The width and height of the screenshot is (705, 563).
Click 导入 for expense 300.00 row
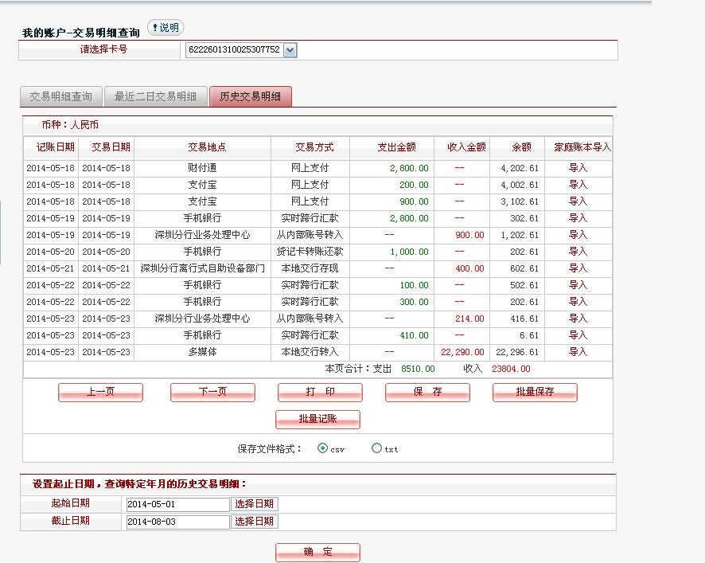(578, 302)
